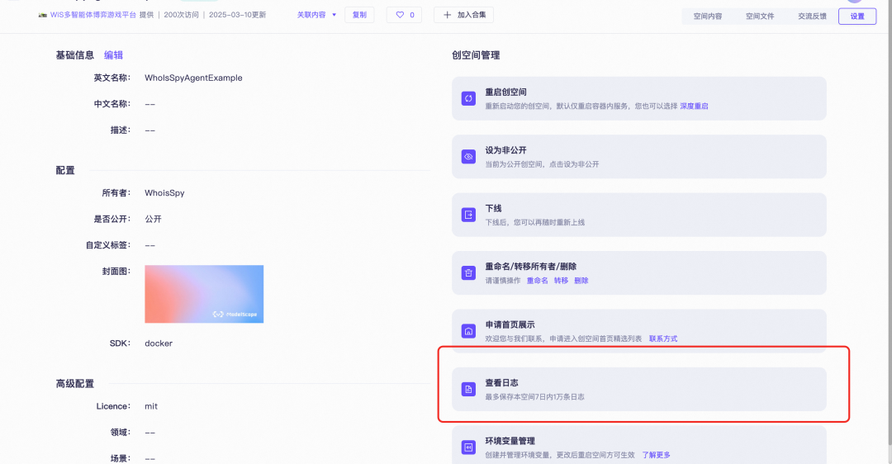Image resolution: width=892 pixels, height=464 pixels.
Task: Open the 下线 card
Action: pos(638,215)
